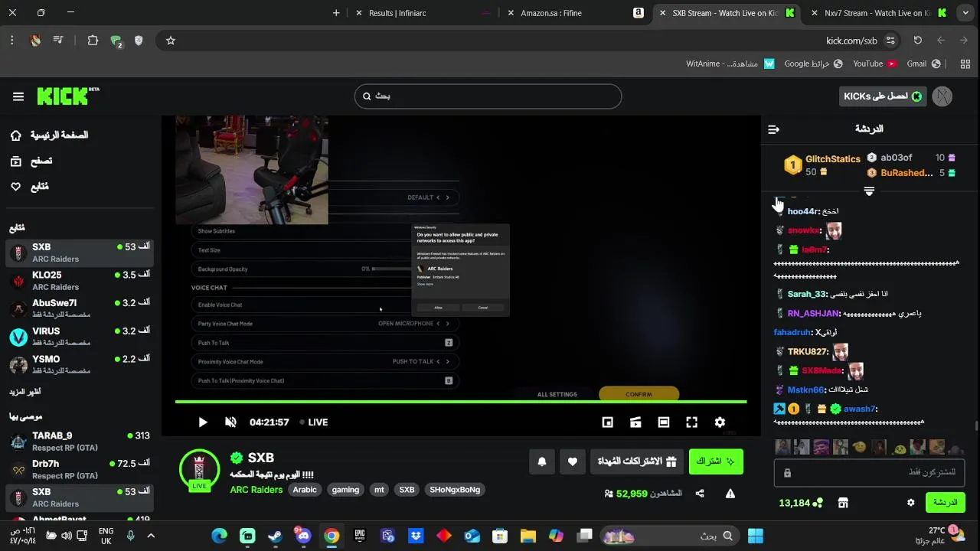Open WitAnime bookmark
Image resolution: width=980 pixels, height=551 pixels.
pyautogui.click(x=730, y=64)
